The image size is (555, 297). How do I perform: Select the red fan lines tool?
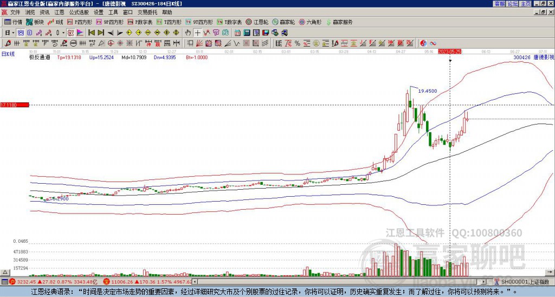[x=199, y=43]
